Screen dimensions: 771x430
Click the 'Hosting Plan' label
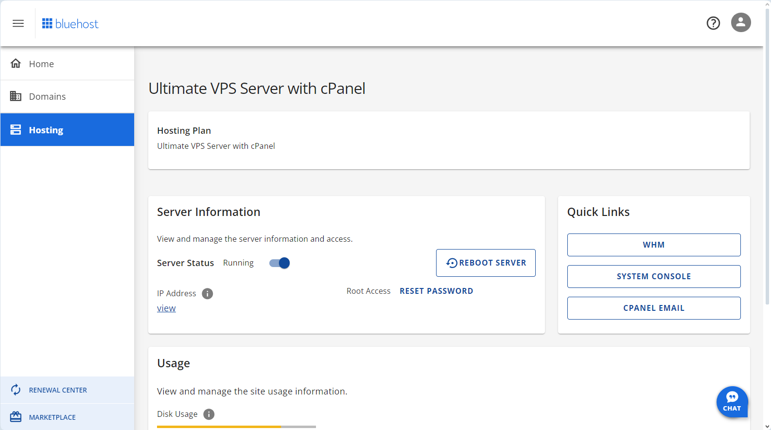184,130
